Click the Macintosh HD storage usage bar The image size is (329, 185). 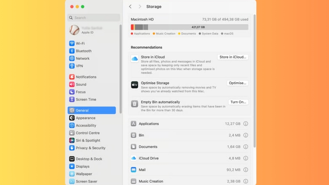coord(190,27)
